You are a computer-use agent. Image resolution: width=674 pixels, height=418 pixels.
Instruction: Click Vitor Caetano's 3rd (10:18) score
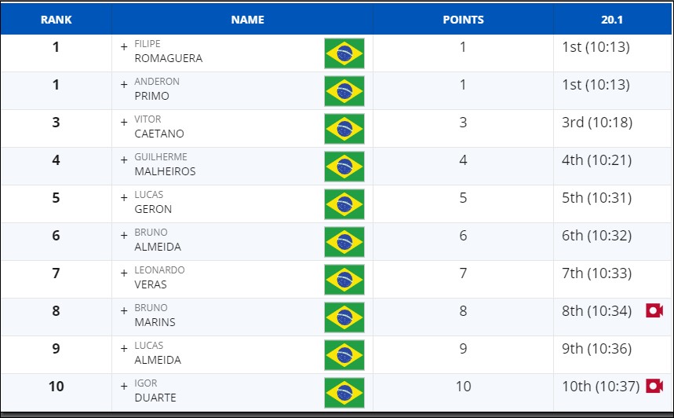click(x=597, y=123)
